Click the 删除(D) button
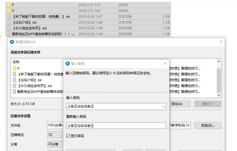The width and height of the screenshot is (237, 151). point(208,104)
